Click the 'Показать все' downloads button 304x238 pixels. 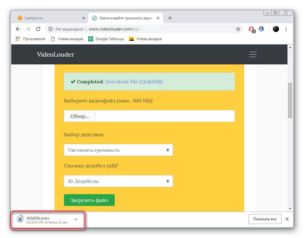(x=265, y=219)
